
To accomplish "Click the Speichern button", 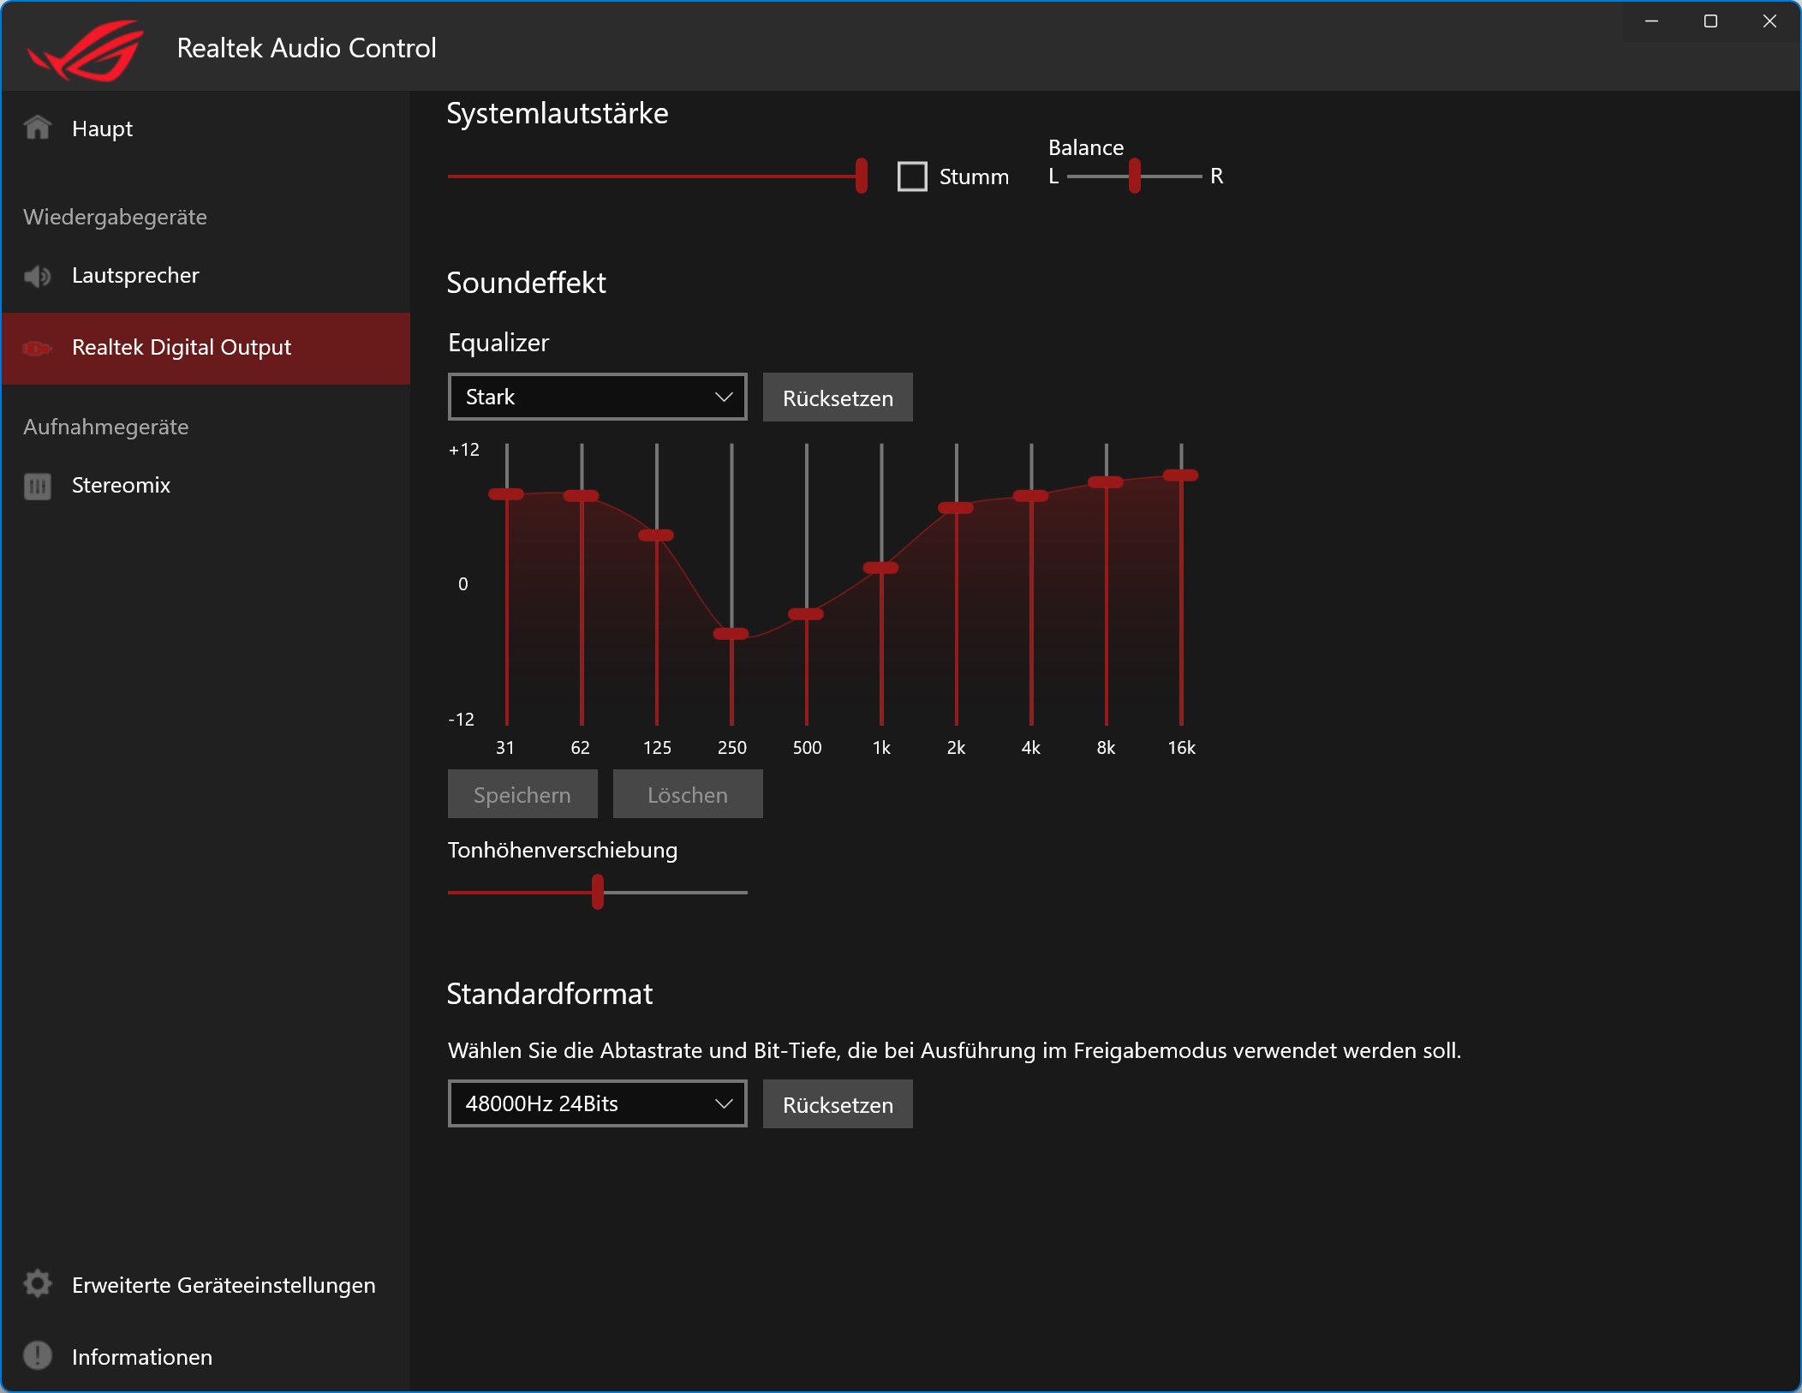I will 522,794.
